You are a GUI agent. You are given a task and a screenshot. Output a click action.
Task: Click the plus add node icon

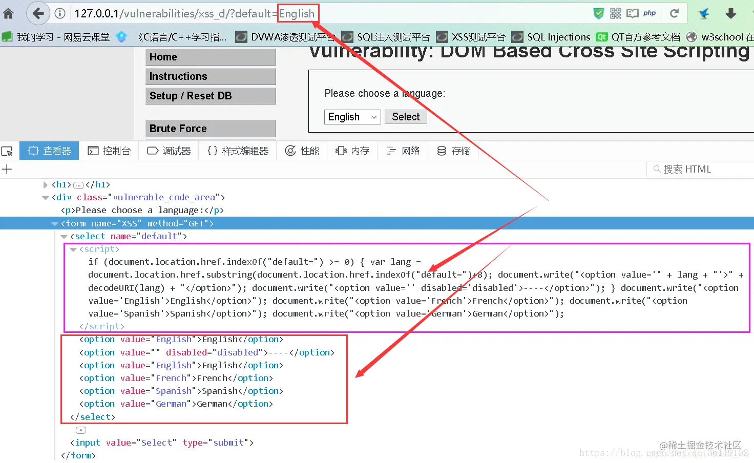click(x=7, y=170)
